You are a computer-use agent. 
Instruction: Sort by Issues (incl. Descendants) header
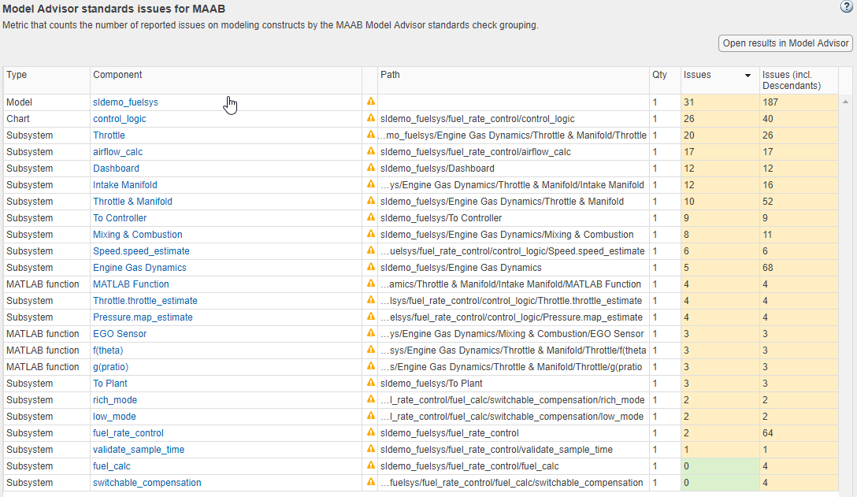click(x=791, y=80)
